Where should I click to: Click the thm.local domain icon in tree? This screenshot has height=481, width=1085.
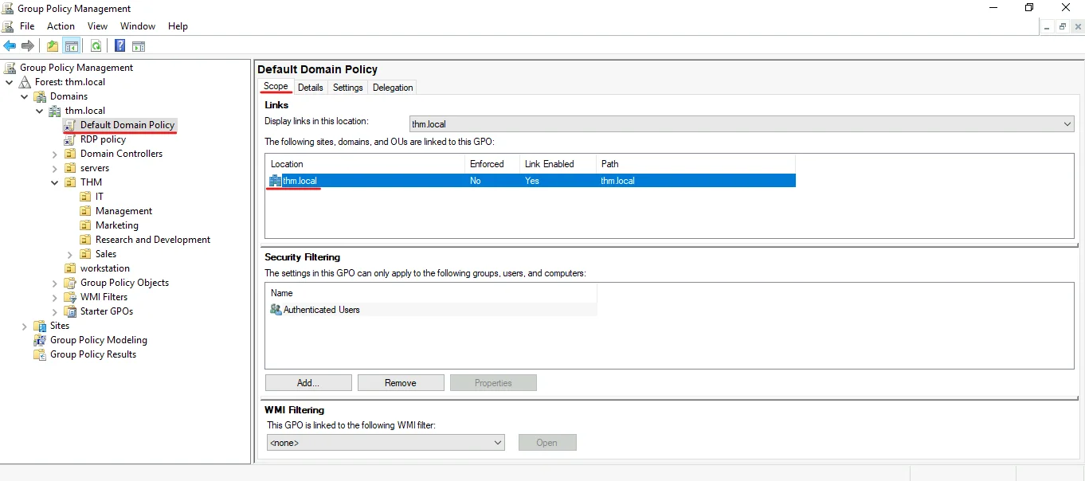pyautogui.click(x=55, y=111)
